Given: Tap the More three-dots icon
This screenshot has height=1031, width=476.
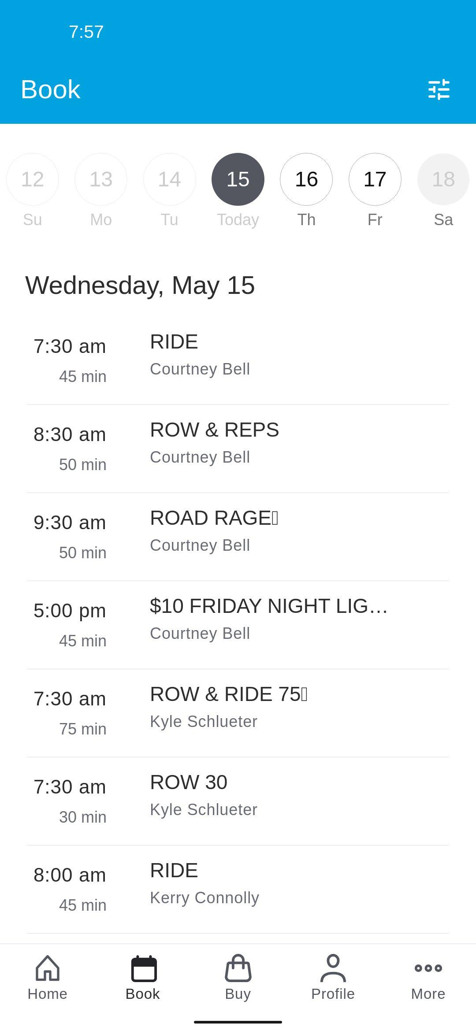Looking at the screenshot, I should click(428, 968).
